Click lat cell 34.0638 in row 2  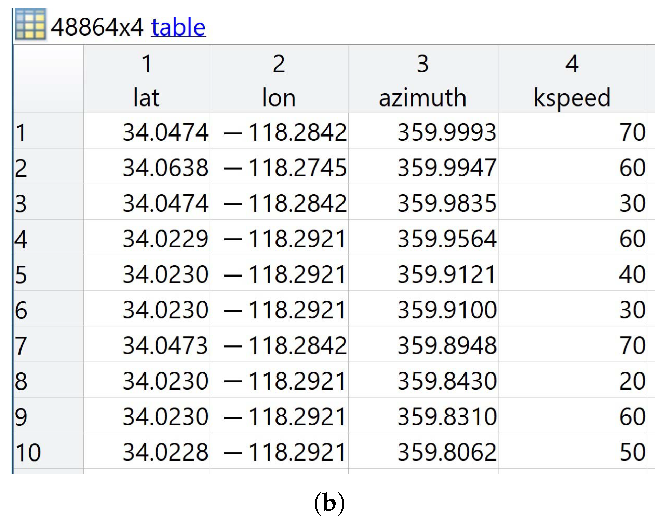(x=165, y=168)
